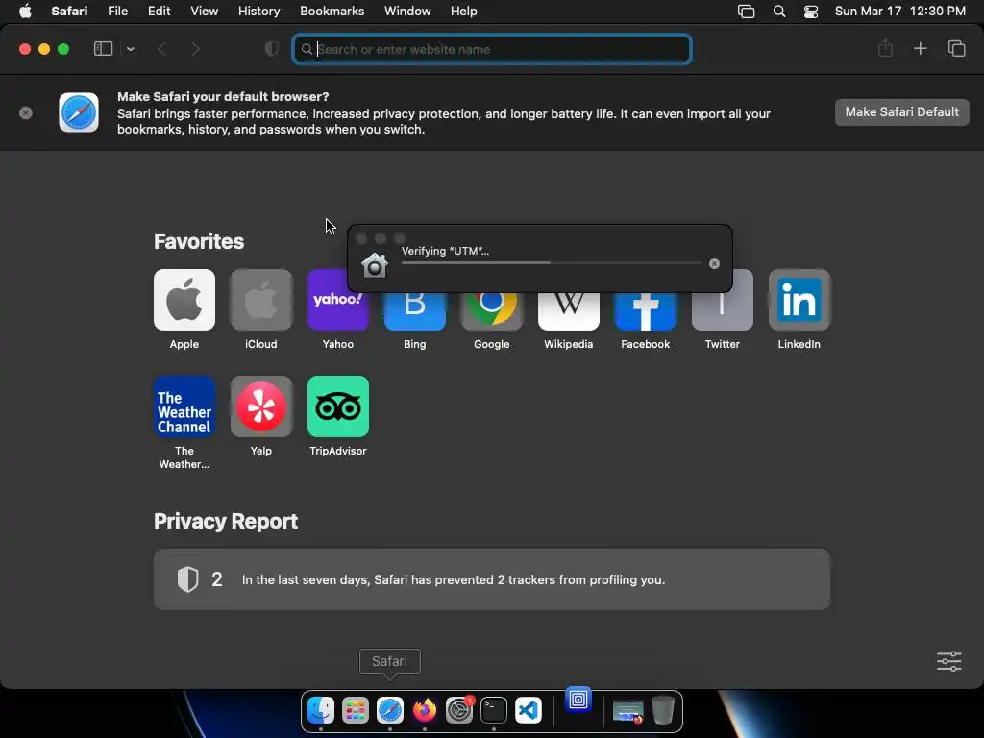Open the Bookmarks menu
Screen dimensions: 984x738
[x=332, y=12]
